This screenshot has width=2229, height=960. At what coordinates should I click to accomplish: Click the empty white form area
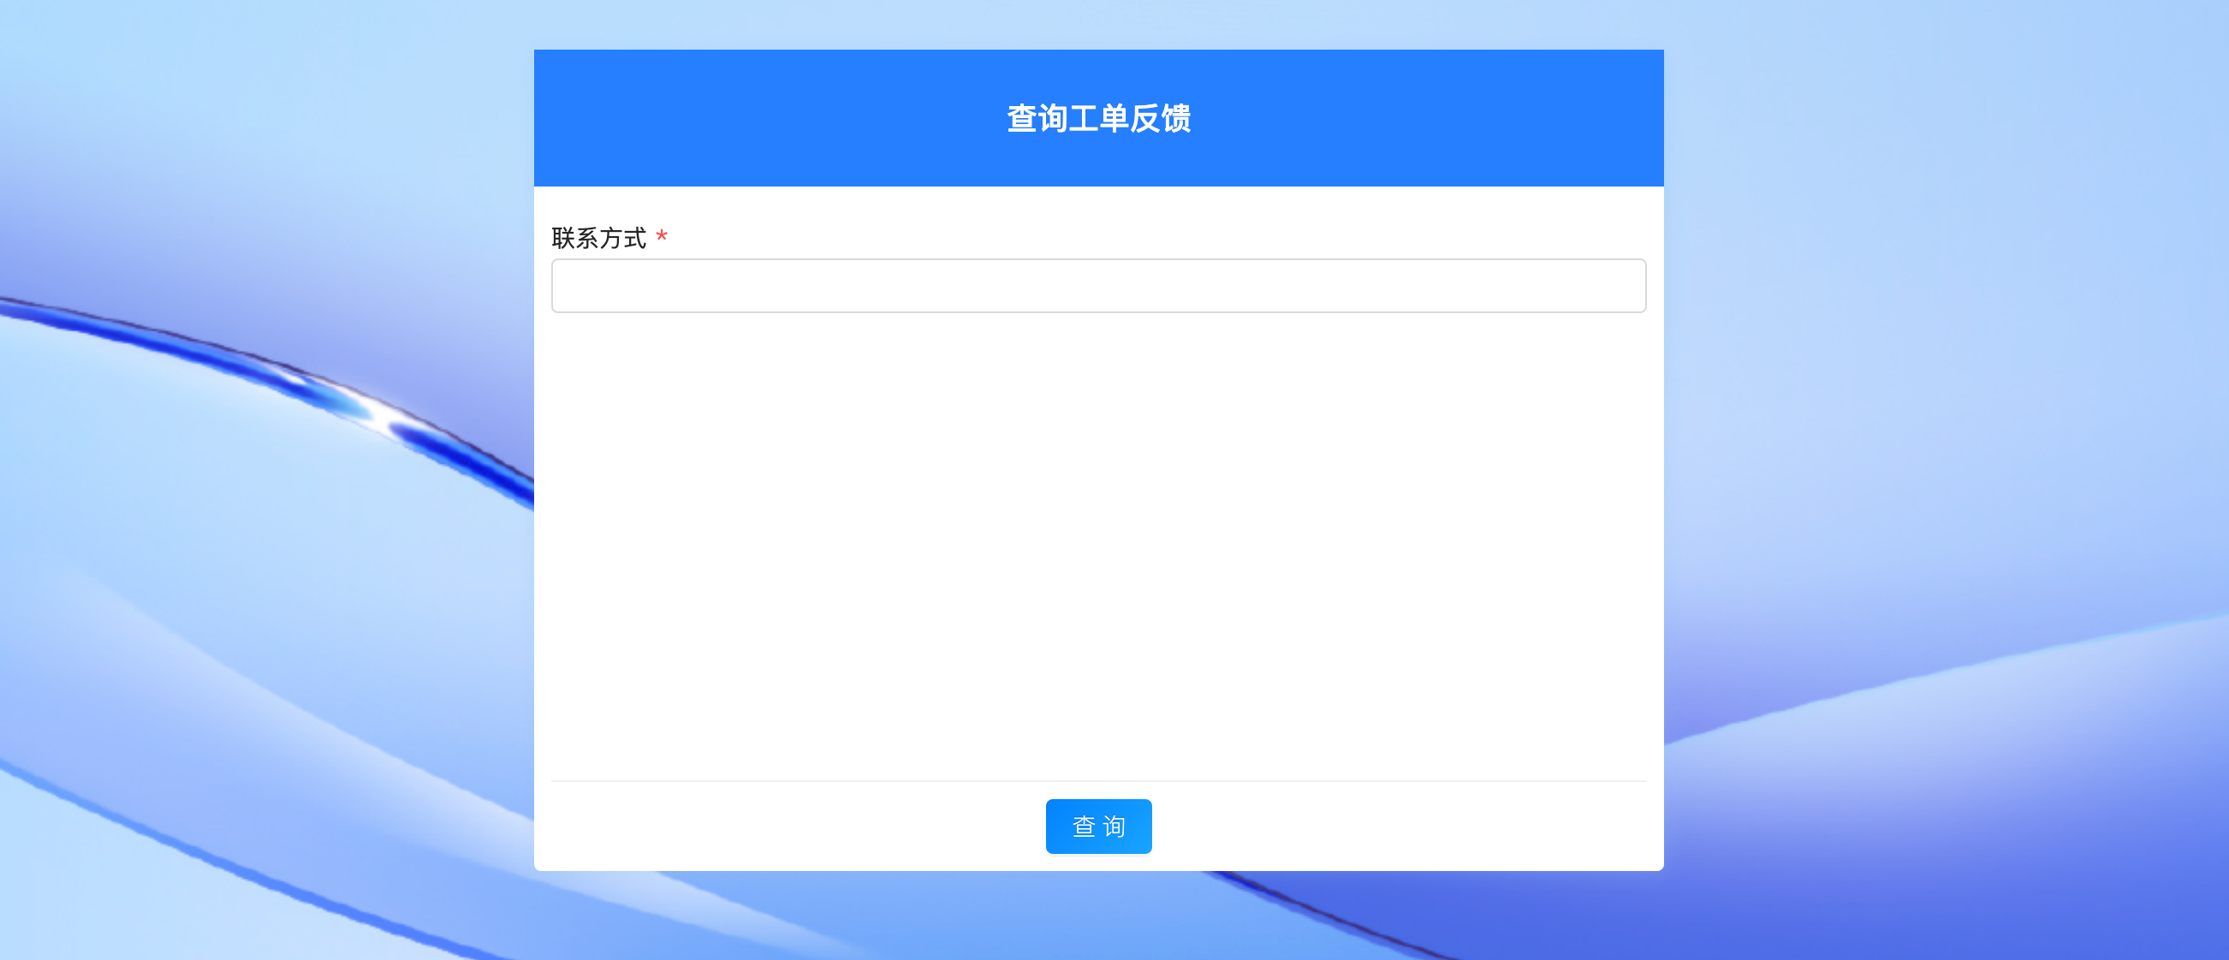[1097, 545]
